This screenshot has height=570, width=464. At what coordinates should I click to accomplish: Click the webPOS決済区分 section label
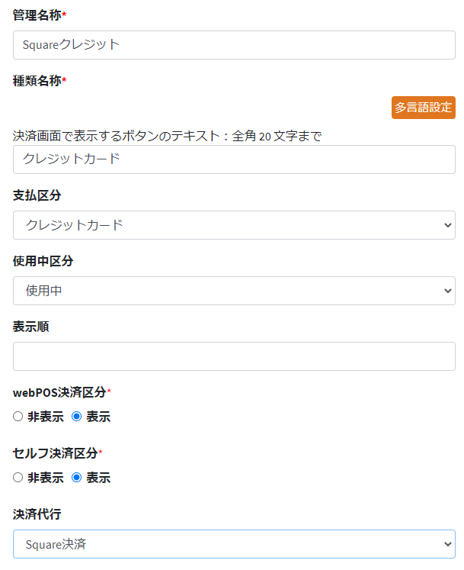(x=59, y=392)
